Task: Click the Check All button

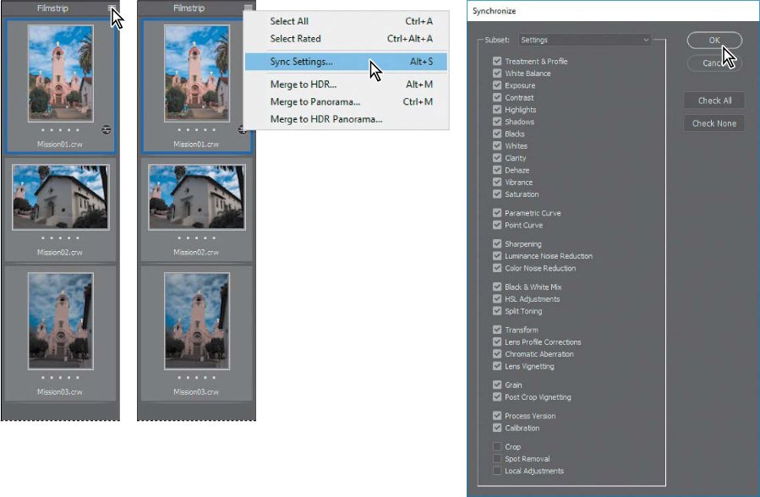Action: click(714, 101)
